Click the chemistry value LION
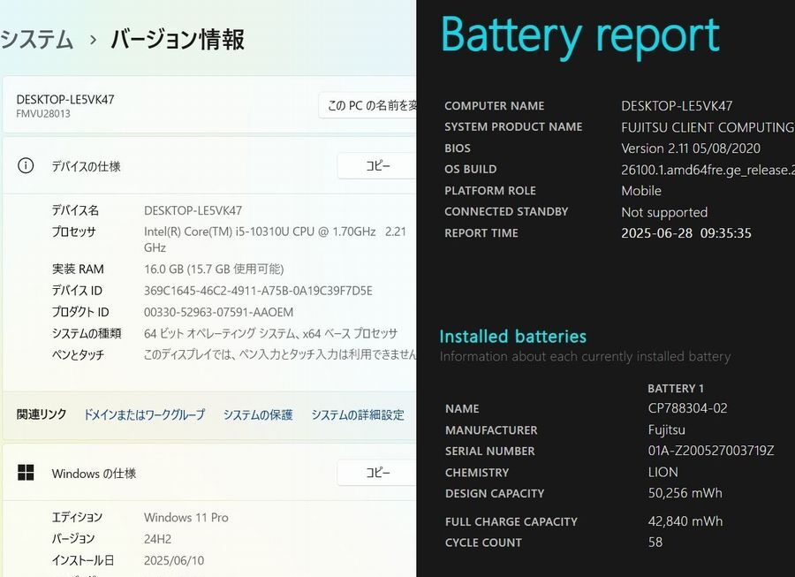Viewport: 795px width, 577px height. pos(662,472)
